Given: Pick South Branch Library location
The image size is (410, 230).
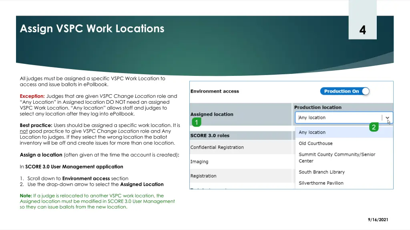Looking at the screenshot, I should coord(322,172).
